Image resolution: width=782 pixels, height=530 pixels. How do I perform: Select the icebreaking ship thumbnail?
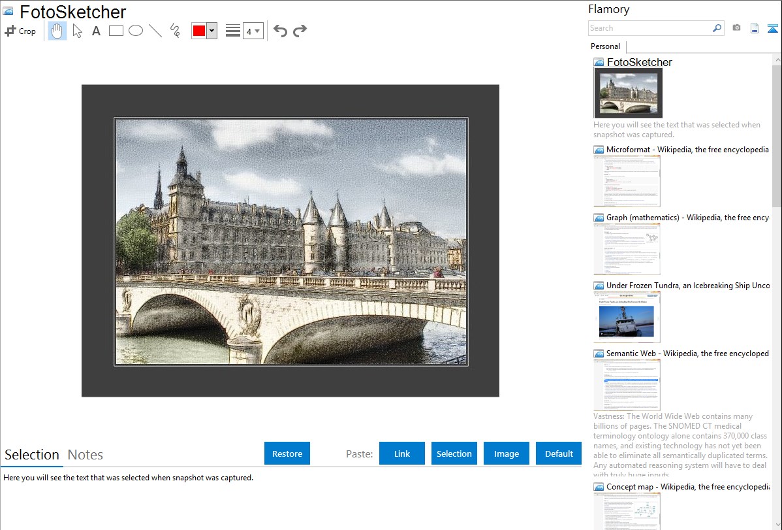point(627,317)
